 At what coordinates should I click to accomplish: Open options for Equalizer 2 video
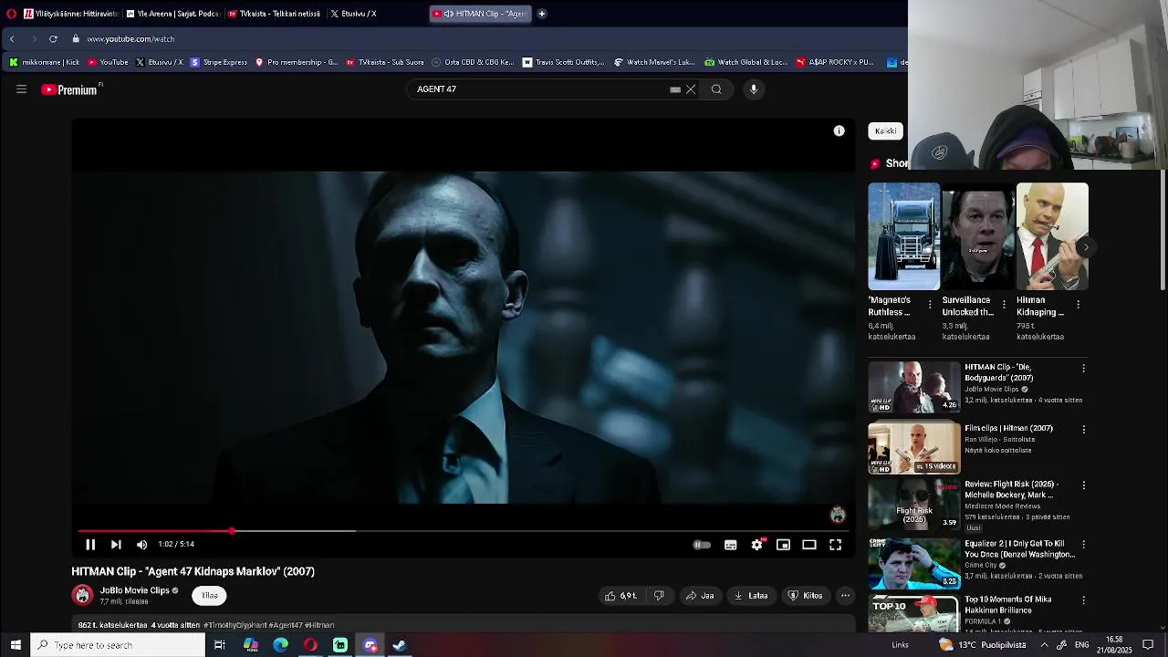point(1083,545)
